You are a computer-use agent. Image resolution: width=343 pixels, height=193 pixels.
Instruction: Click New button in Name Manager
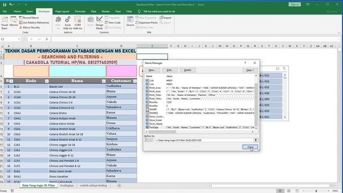tap(152, 70)
